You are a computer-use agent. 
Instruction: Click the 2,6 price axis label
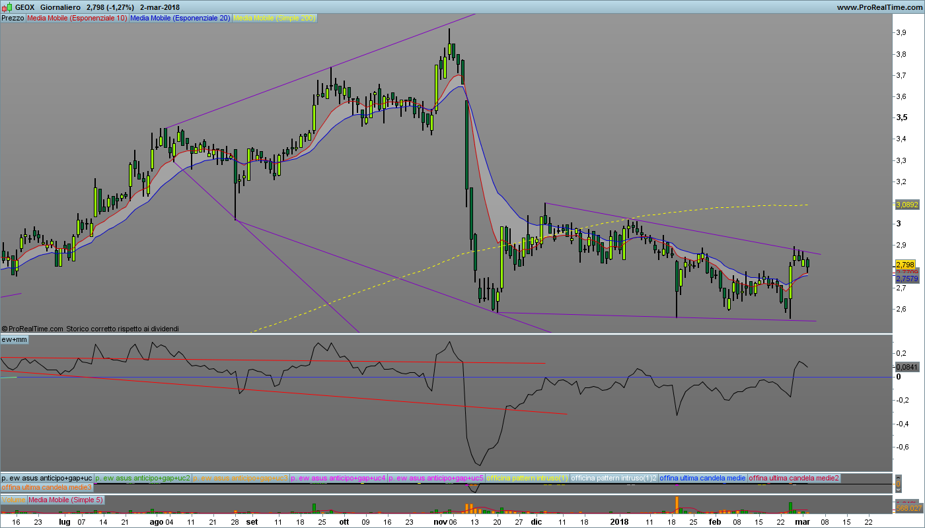pyautogui.click(x=900, y=309)
